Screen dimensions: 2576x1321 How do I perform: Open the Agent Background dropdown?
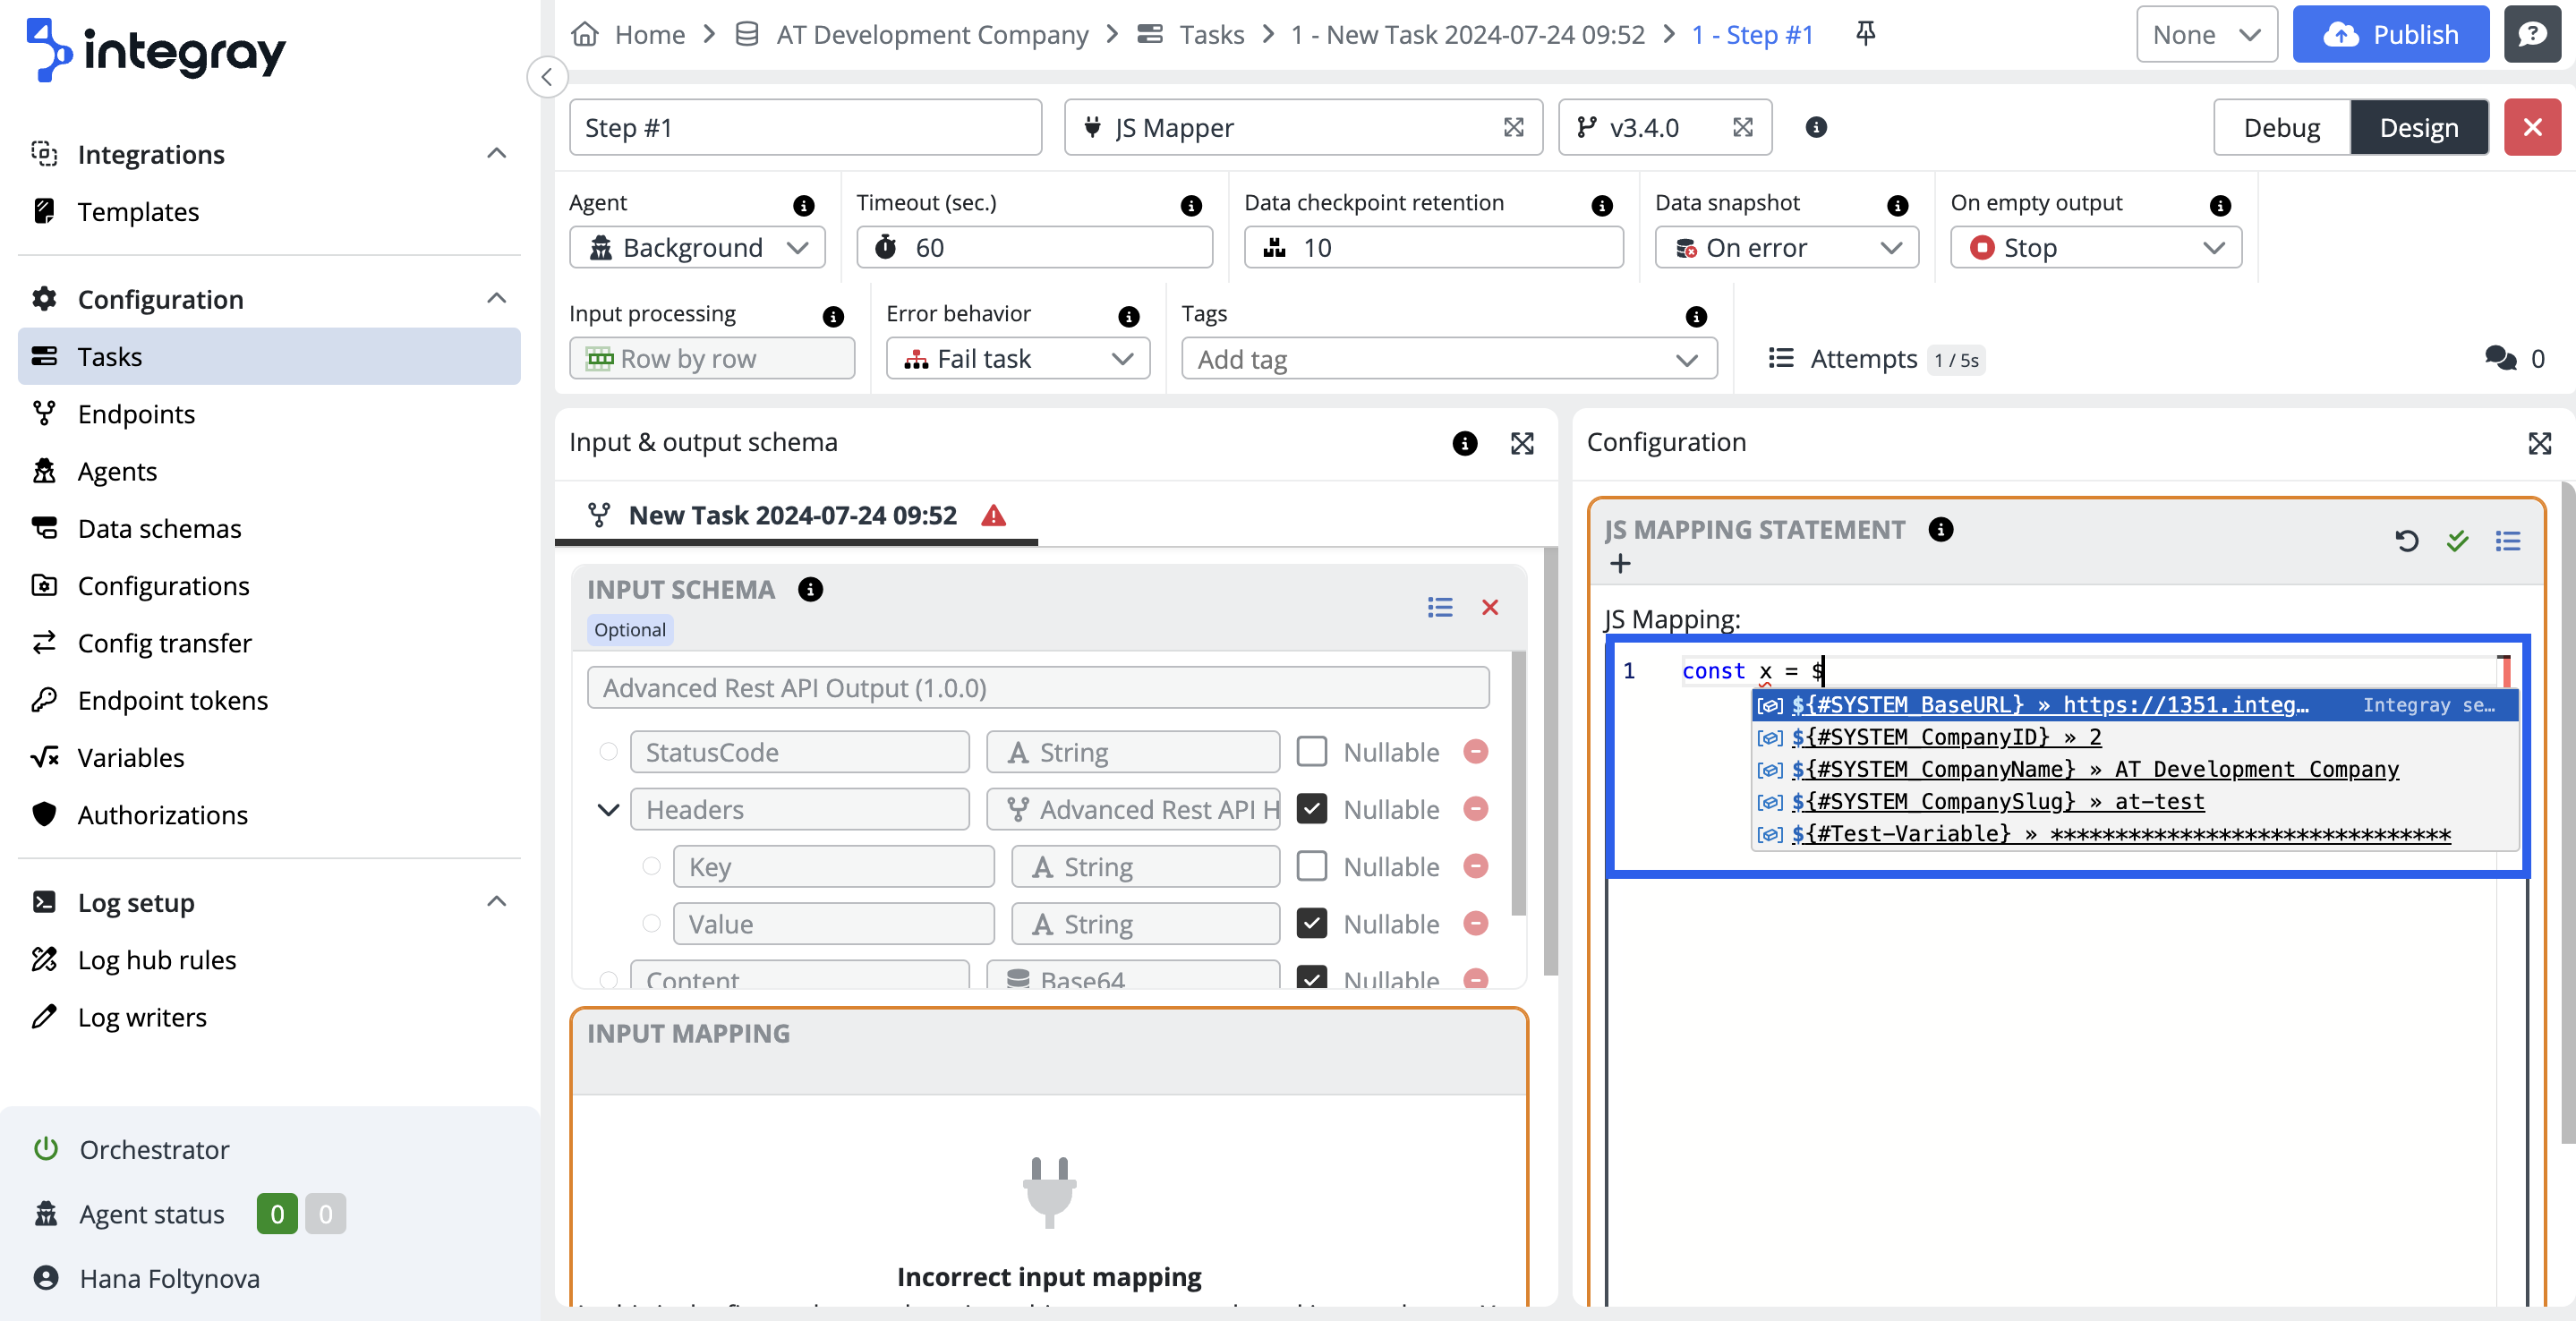[x=697, y=247]
